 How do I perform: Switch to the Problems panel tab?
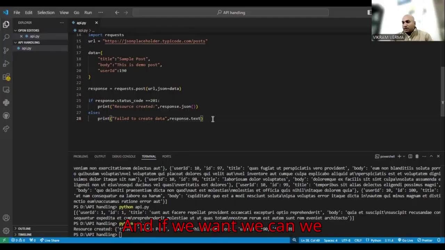tap(81, 156)
